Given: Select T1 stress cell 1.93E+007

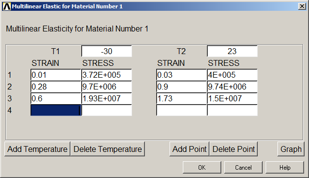Looking at the screenshot, I should click(x=106, y=98).
